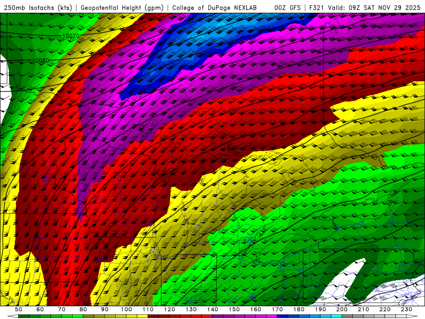Click the 130 value on the color scale
The height and width of the screenshot is (319, 425).
pos(191,309)
